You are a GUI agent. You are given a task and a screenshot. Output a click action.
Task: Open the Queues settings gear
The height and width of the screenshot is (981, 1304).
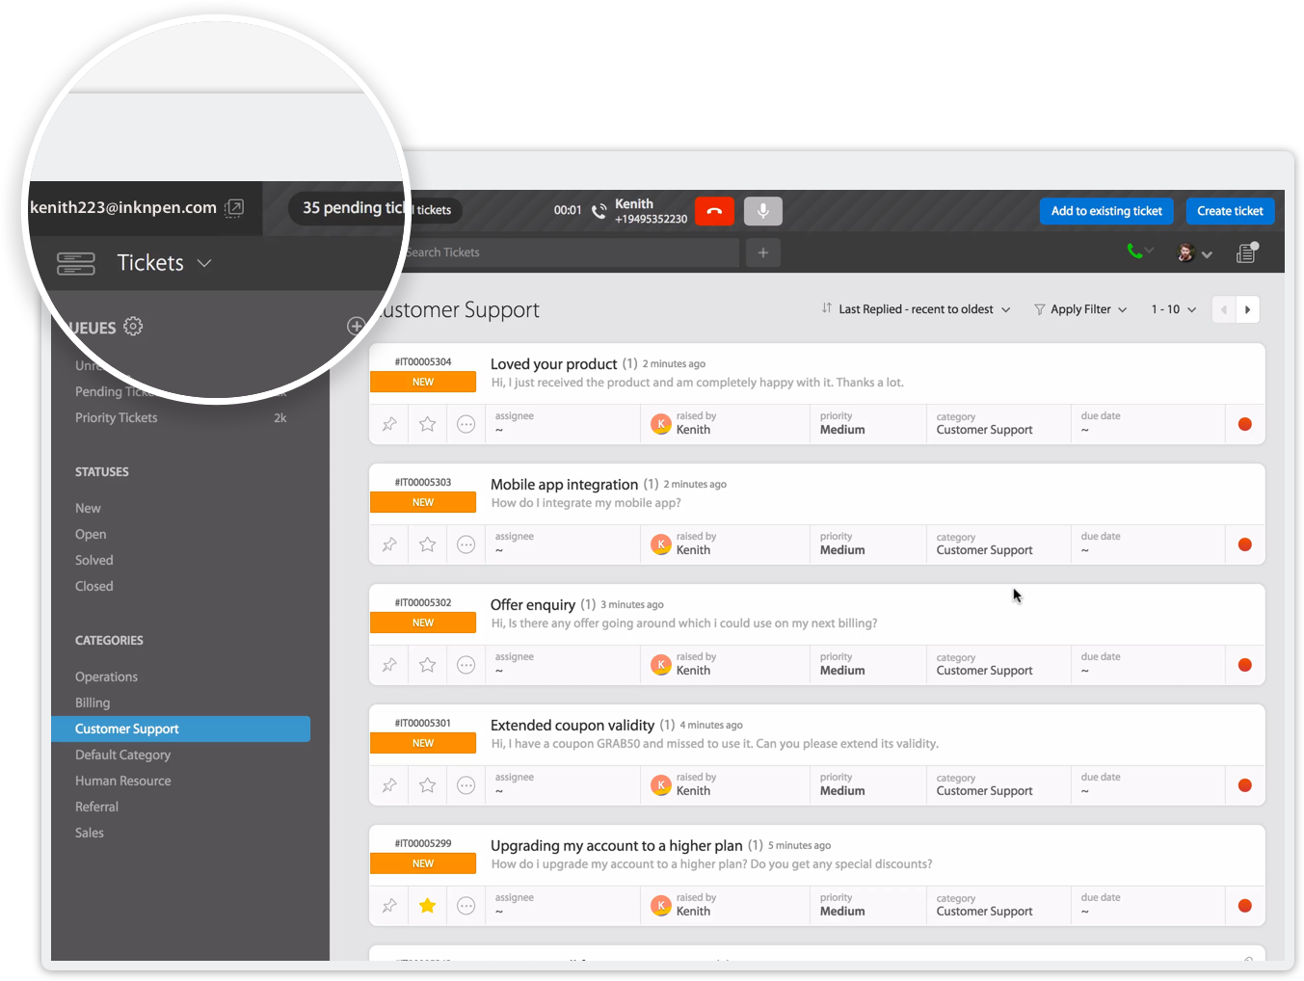tap(133, 327)
